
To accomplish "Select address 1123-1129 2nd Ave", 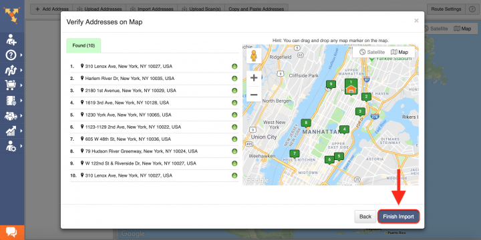I will tap(154, 127).
